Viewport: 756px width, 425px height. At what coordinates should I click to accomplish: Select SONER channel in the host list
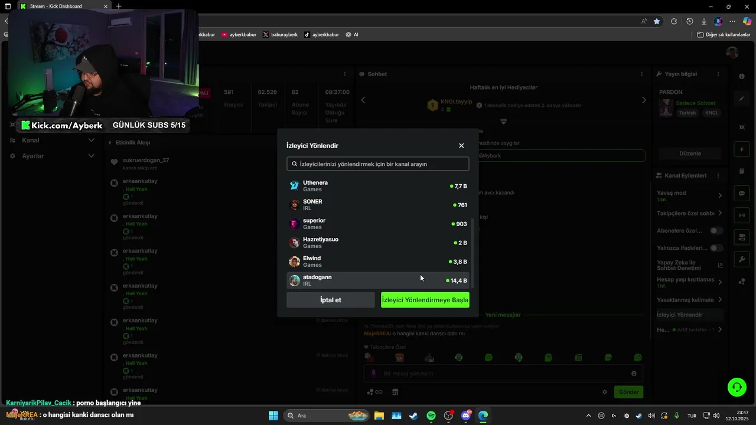tap(378, 205)
